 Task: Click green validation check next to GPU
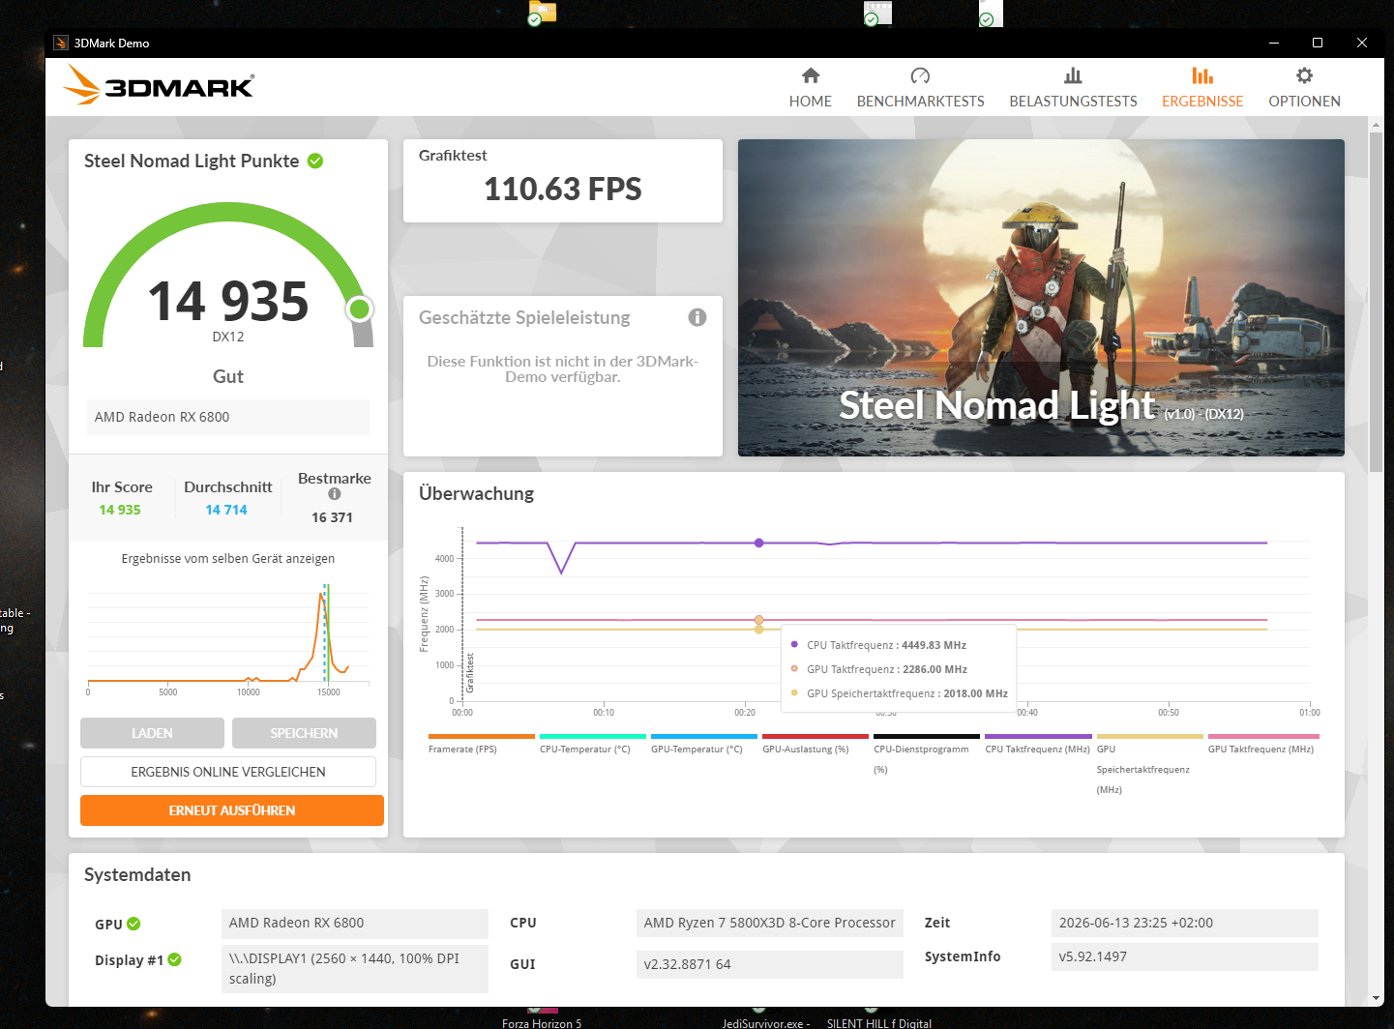[133, 924]
